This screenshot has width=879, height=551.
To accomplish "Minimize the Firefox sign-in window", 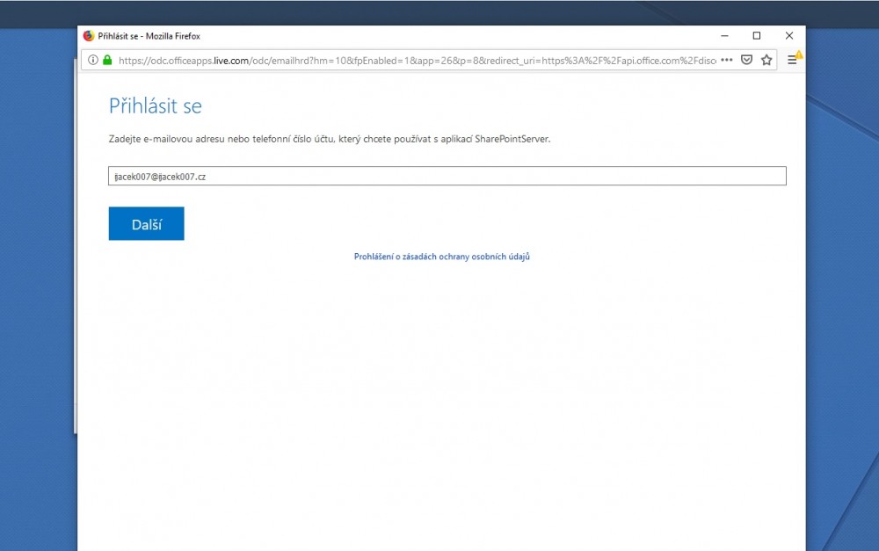I will [x=723, y=36].
